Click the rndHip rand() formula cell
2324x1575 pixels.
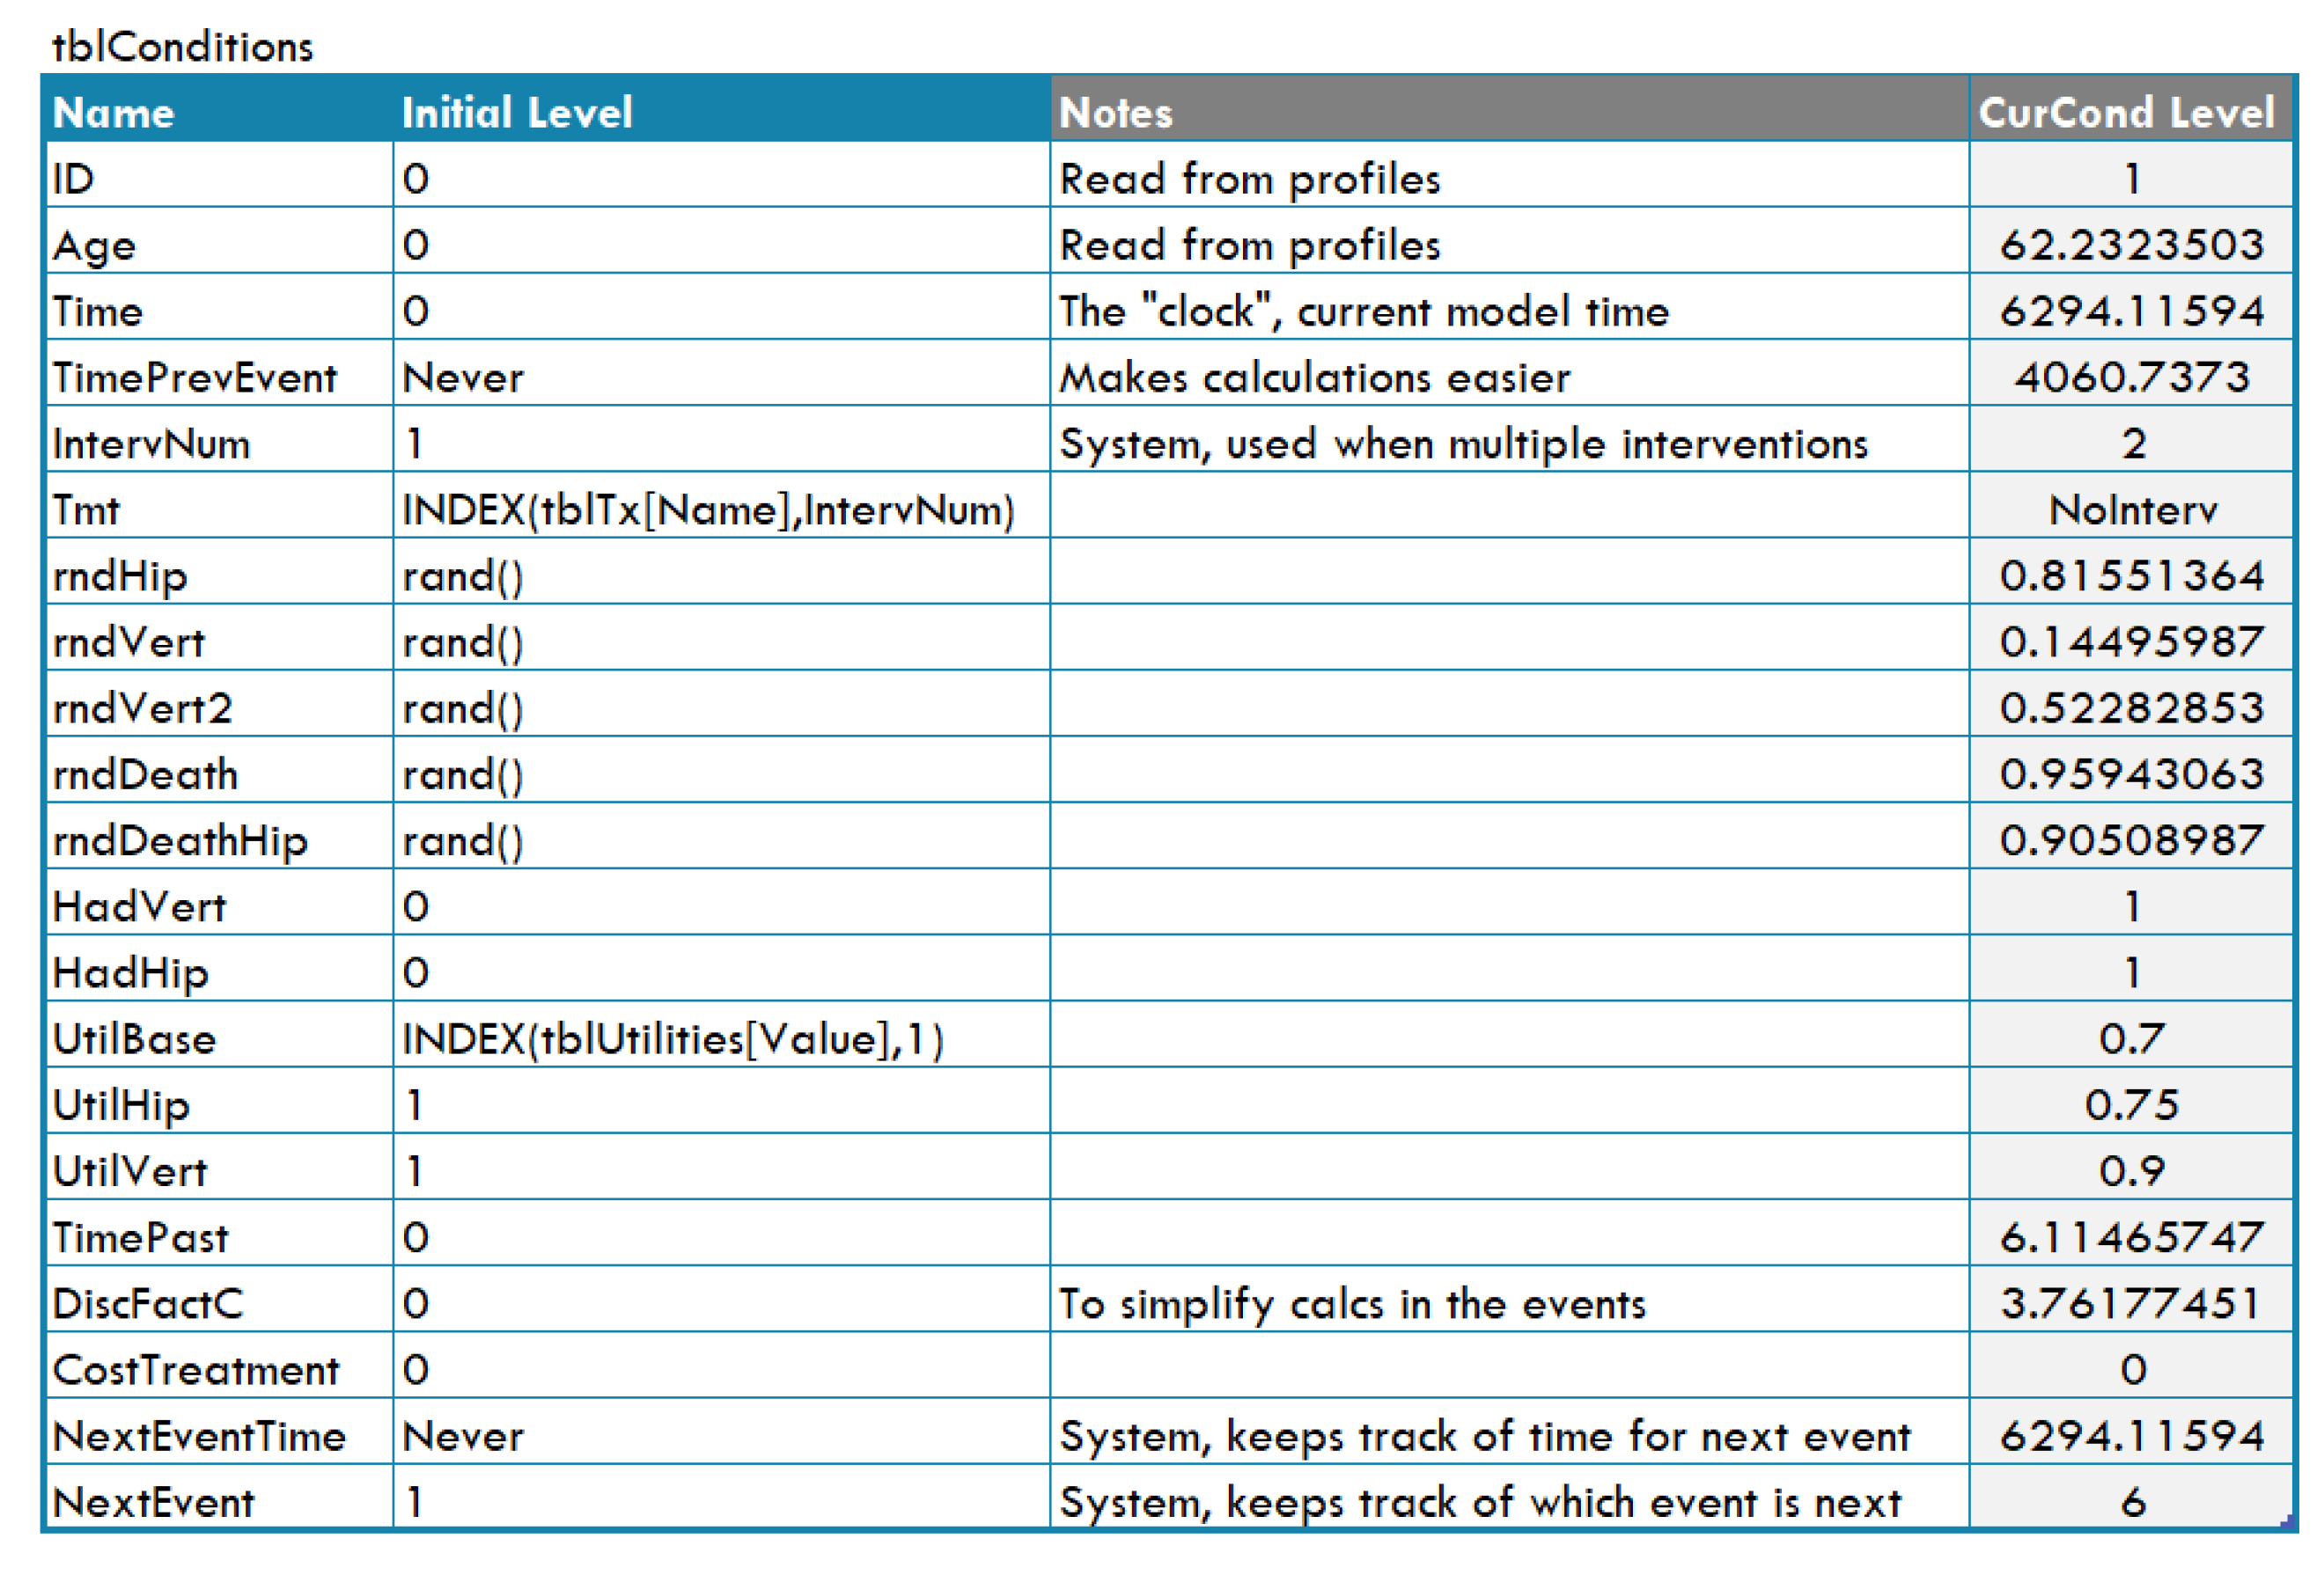tap(463, 575)
